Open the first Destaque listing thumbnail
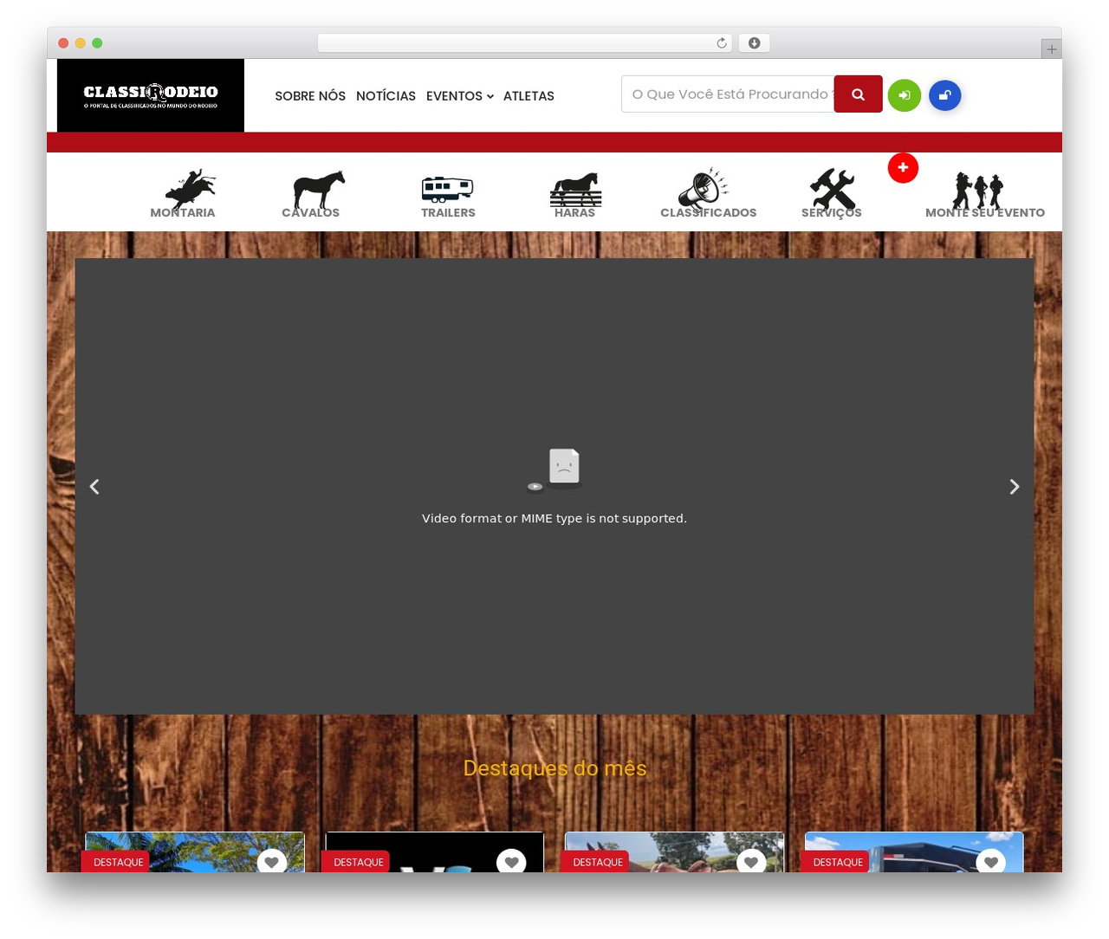Viewport: 1109px width, 939px height. point(195,852)
